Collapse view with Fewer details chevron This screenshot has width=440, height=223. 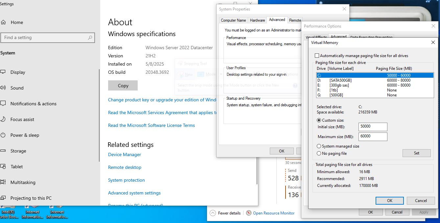(213, 213)
